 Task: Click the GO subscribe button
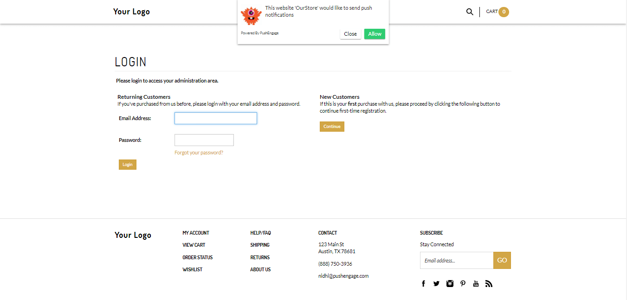pos(502,261)
